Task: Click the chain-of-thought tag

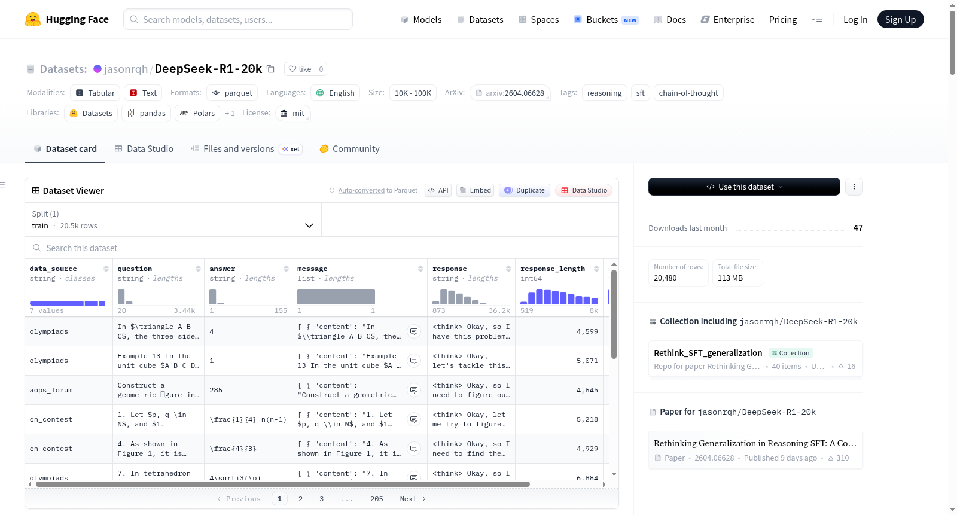Action: coord(688,93)
